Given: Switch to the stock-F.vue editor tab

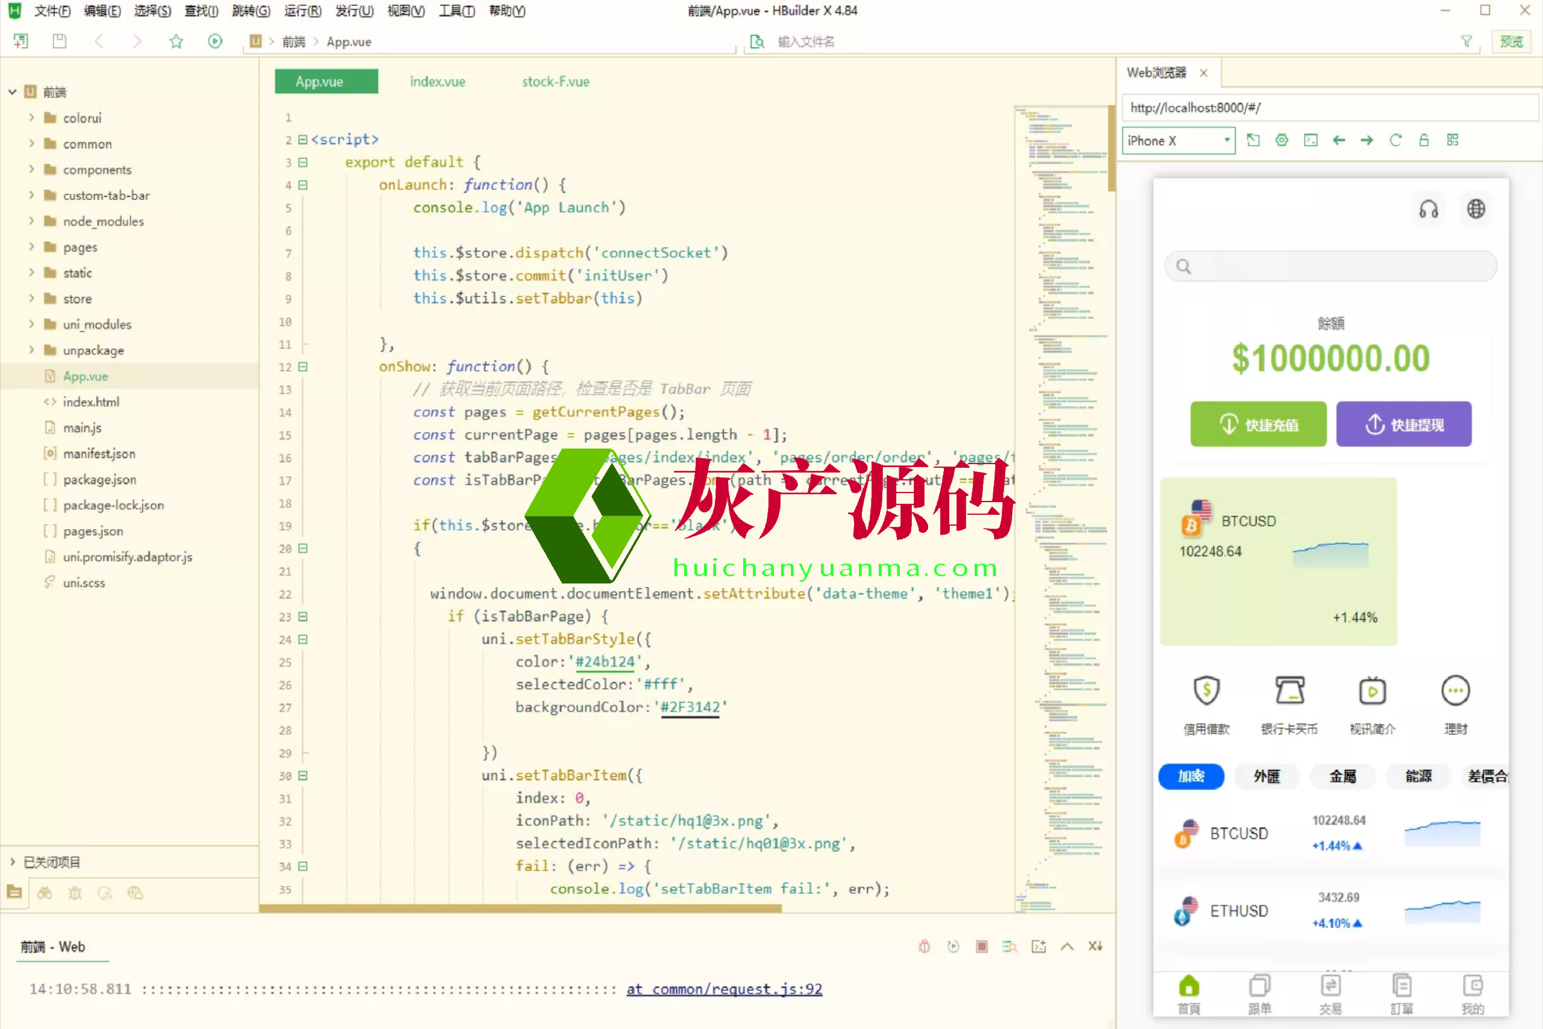Looking at the screenshot, I should point(555,82).
